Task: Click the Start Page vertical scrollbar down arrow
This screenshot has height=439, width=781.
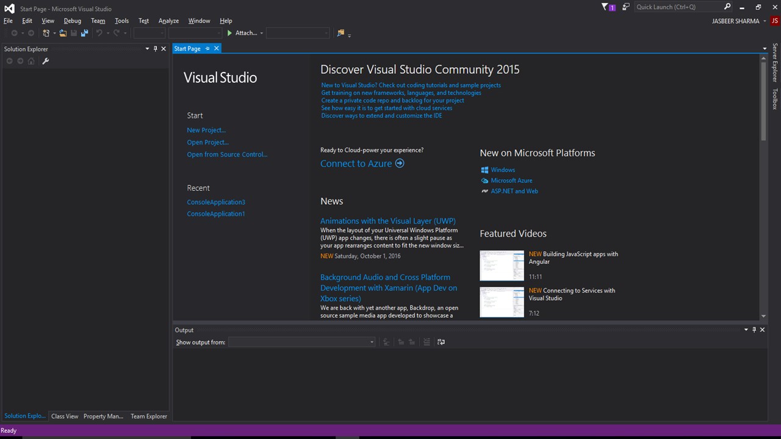Action: tap(763, 316)
